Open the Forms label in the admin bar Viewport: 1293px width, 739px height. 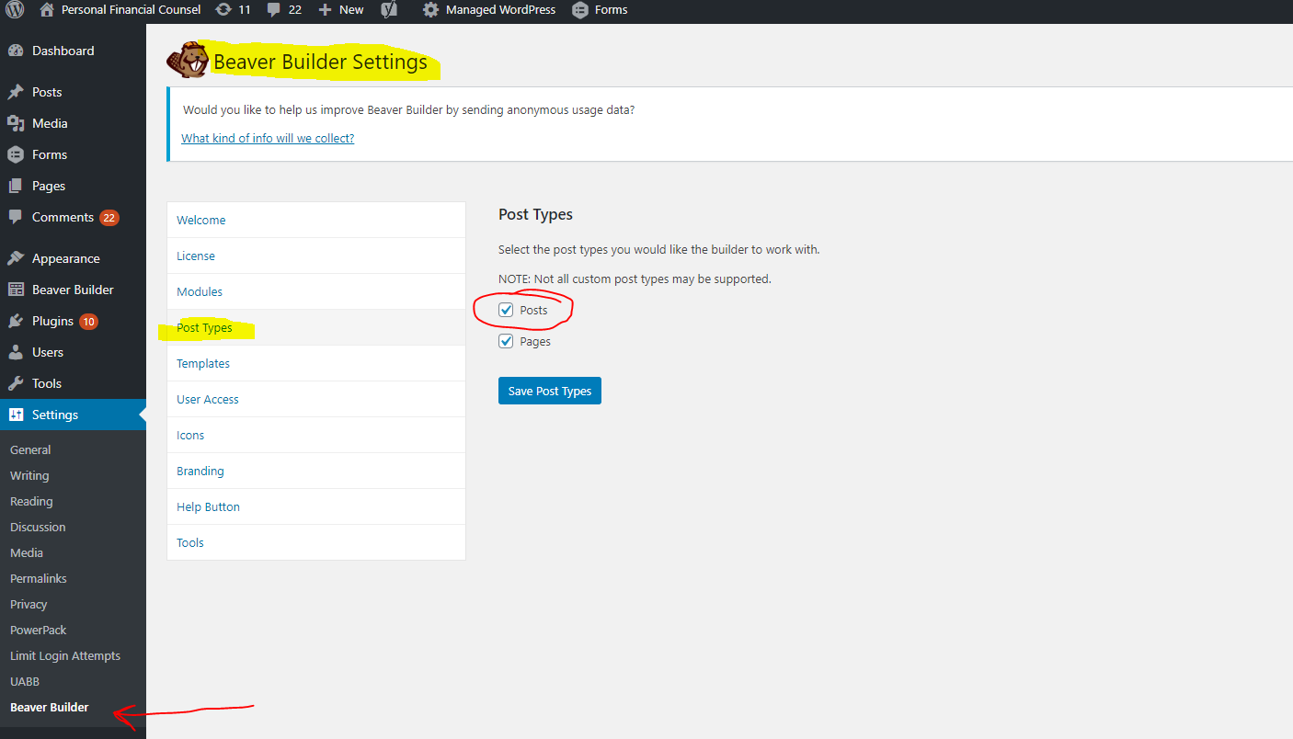click(612, 10)
